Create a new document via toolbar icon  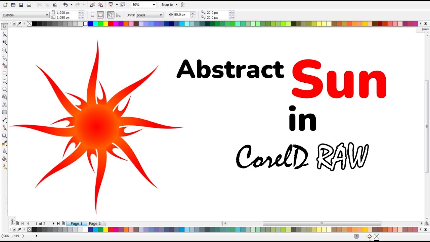coord(5,5)
